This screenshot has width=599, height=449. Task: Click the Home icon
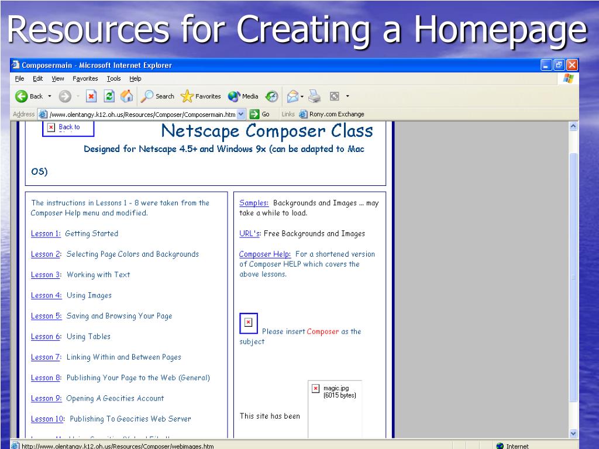pyautogui.click(x=127, y=96)
